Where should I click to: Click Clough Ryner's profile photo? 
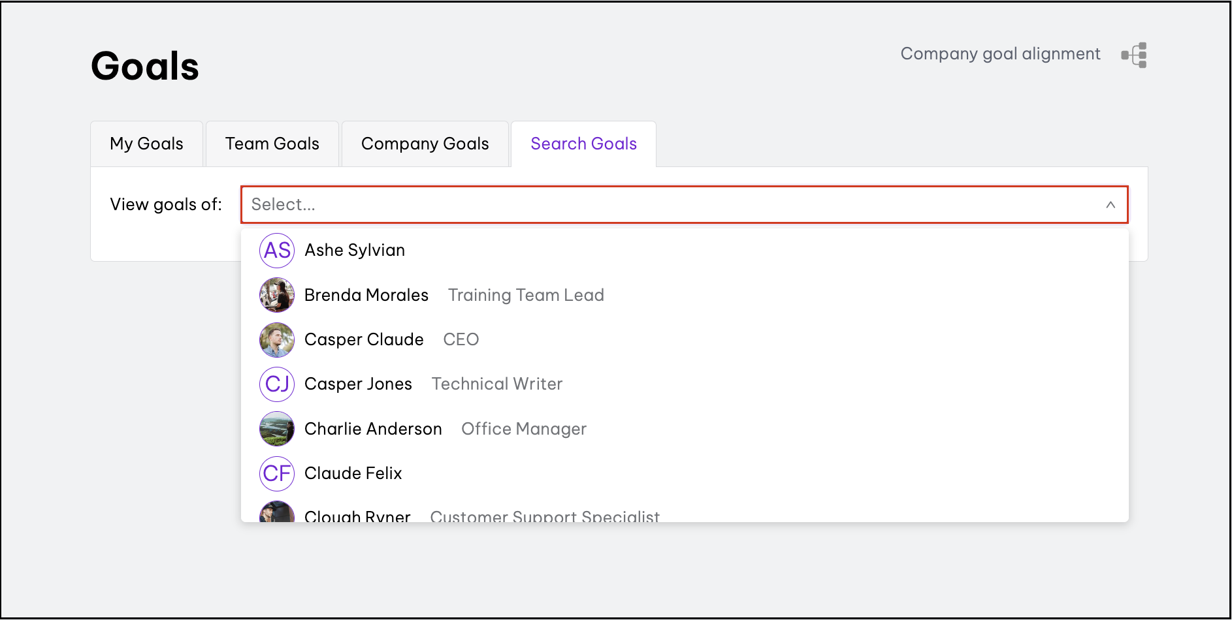point(277,513)
